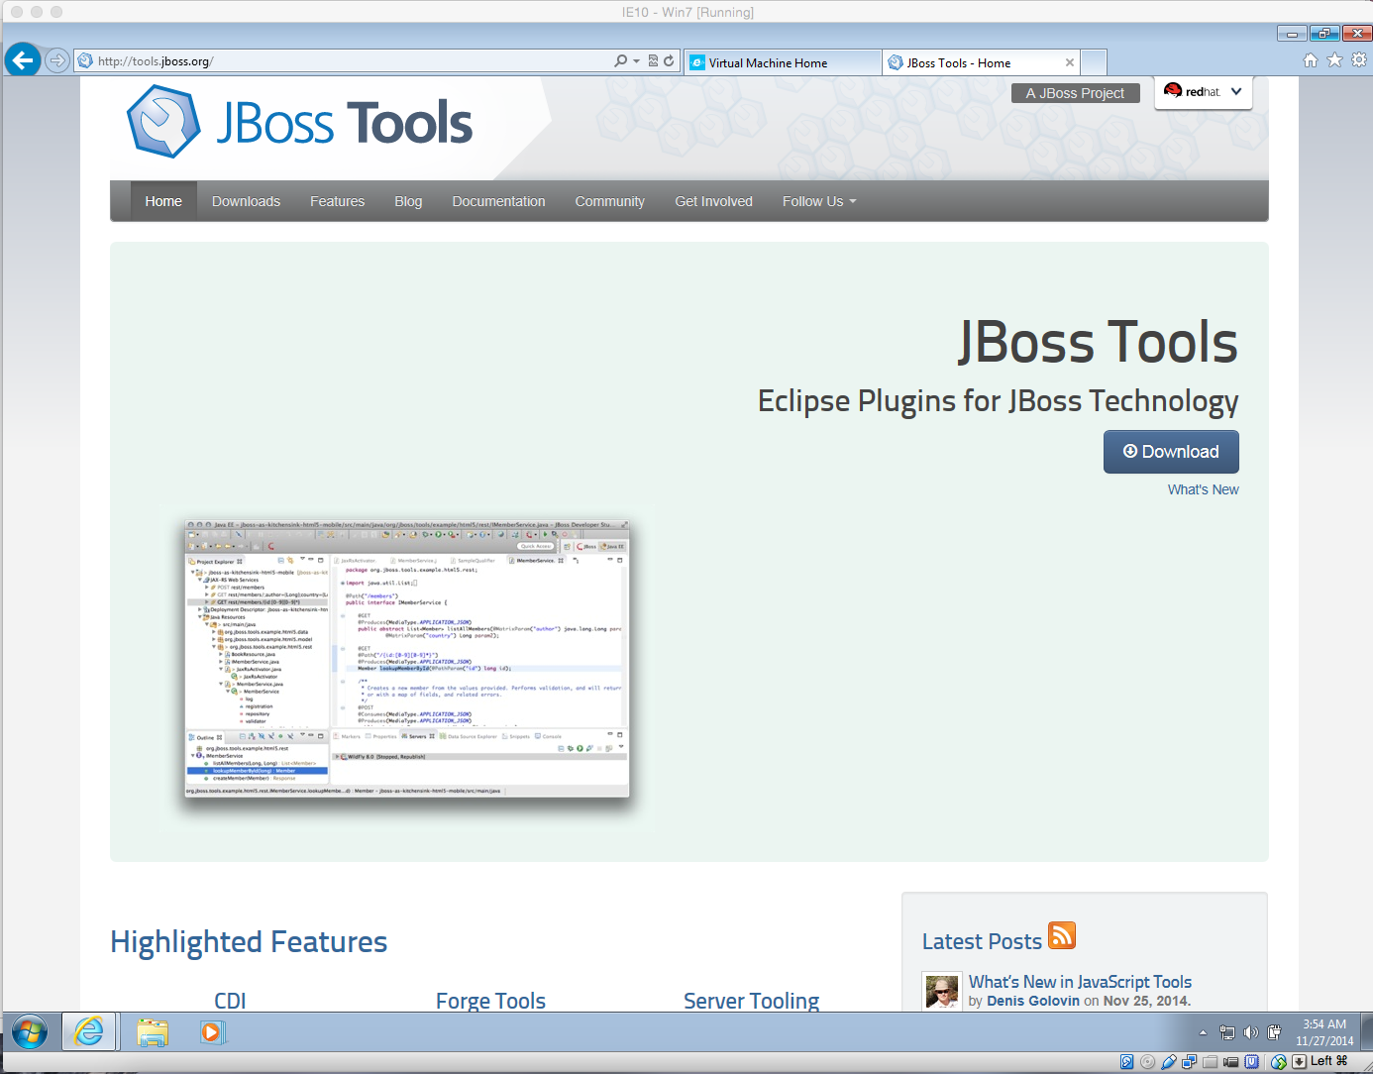Click the taskbar clock showing 3:54 AM

[x=1324, y=1032]
